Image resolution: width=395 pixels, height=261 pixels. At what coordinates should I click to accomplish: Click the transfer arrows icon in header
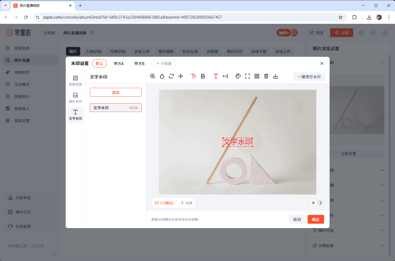pos(361,33)
